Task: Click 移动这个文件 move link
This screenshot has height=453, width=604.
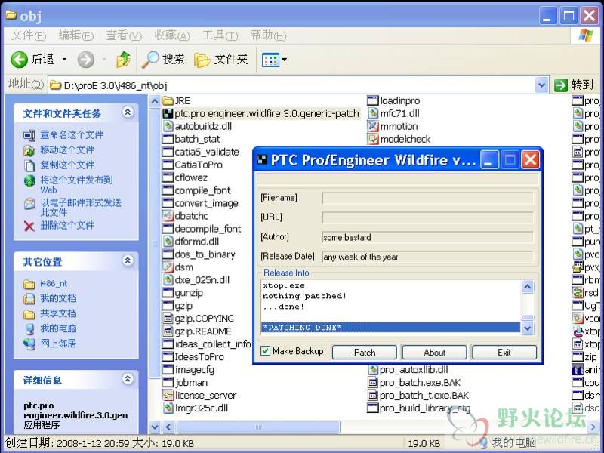Action: (x=67, y=149)
